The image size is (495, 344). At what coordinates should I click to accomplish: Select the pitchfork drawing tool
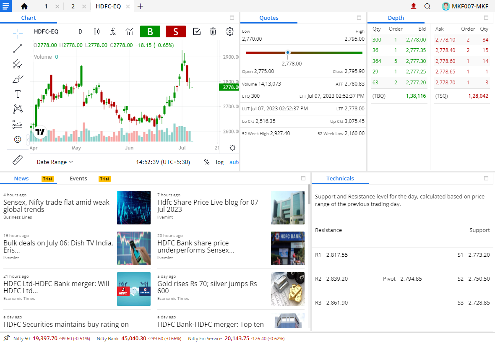click(x=18, y=64)
